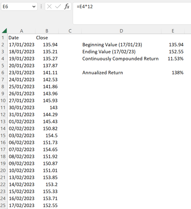Click the Continuously Compounded Return cell

coord(120,59)
